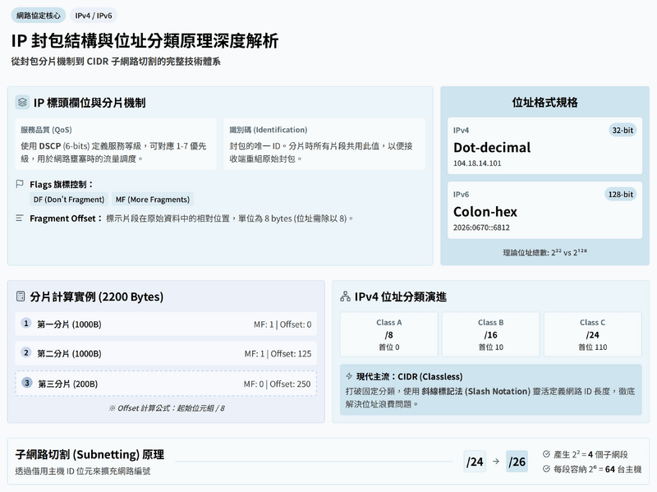Click the layers icon beside IP 標頭欄位與分片機制
The image size is (657, 492).
click(x=22, y=103)
